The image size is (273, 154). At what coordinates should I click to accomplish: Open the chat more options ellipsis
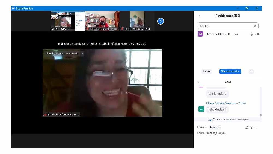pyautogui.click(x=256, y=127)
